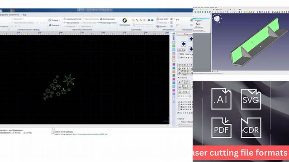Click the Auto Nest tool

point(162,19)
